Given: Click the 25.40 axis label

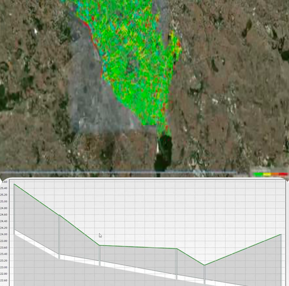Looking at the screenshot, I should point(4,188).
